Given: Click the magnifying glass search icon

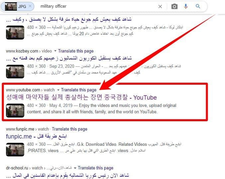Looking at the screenshot, I should 198,6.
